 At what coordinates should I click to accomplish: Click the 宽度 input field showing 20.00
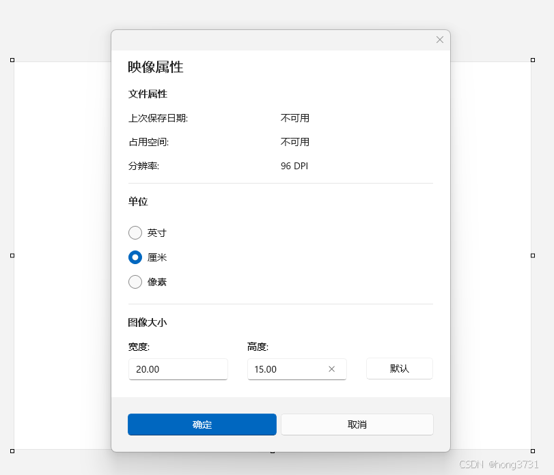[178, 369]
